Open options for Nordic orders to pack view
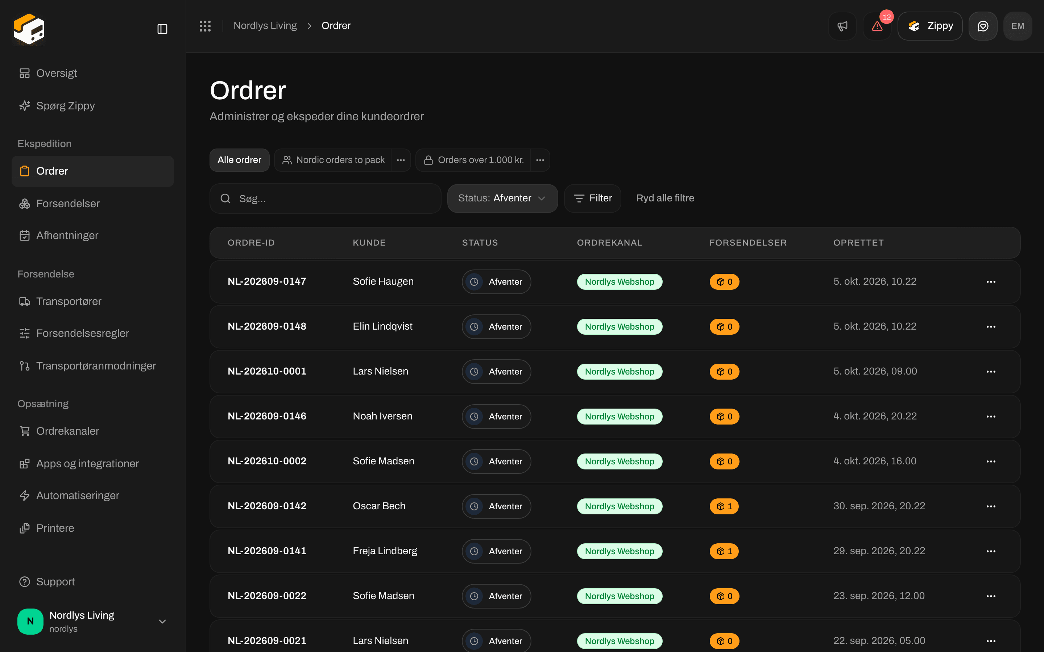The width and height of the screenshot is (1044, 652). click(x=401, y=160)
